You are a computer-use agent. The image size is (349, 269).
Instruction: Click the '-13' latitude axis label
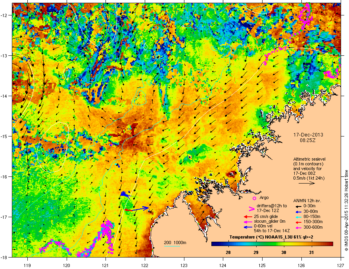[x=4, y=55]
